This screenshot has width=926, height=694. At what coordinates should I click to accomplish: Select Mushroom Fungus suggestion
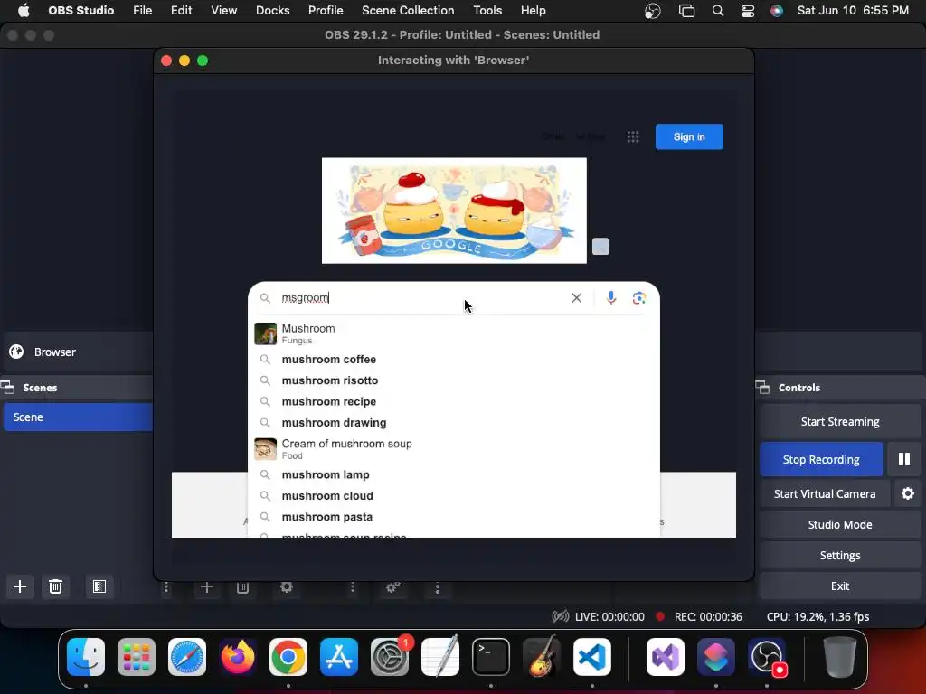(454, 333)
